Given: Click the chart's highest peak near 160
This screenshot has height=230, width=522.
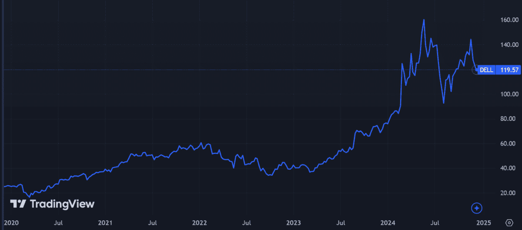Looking at the screenshot, I should 424,20.
